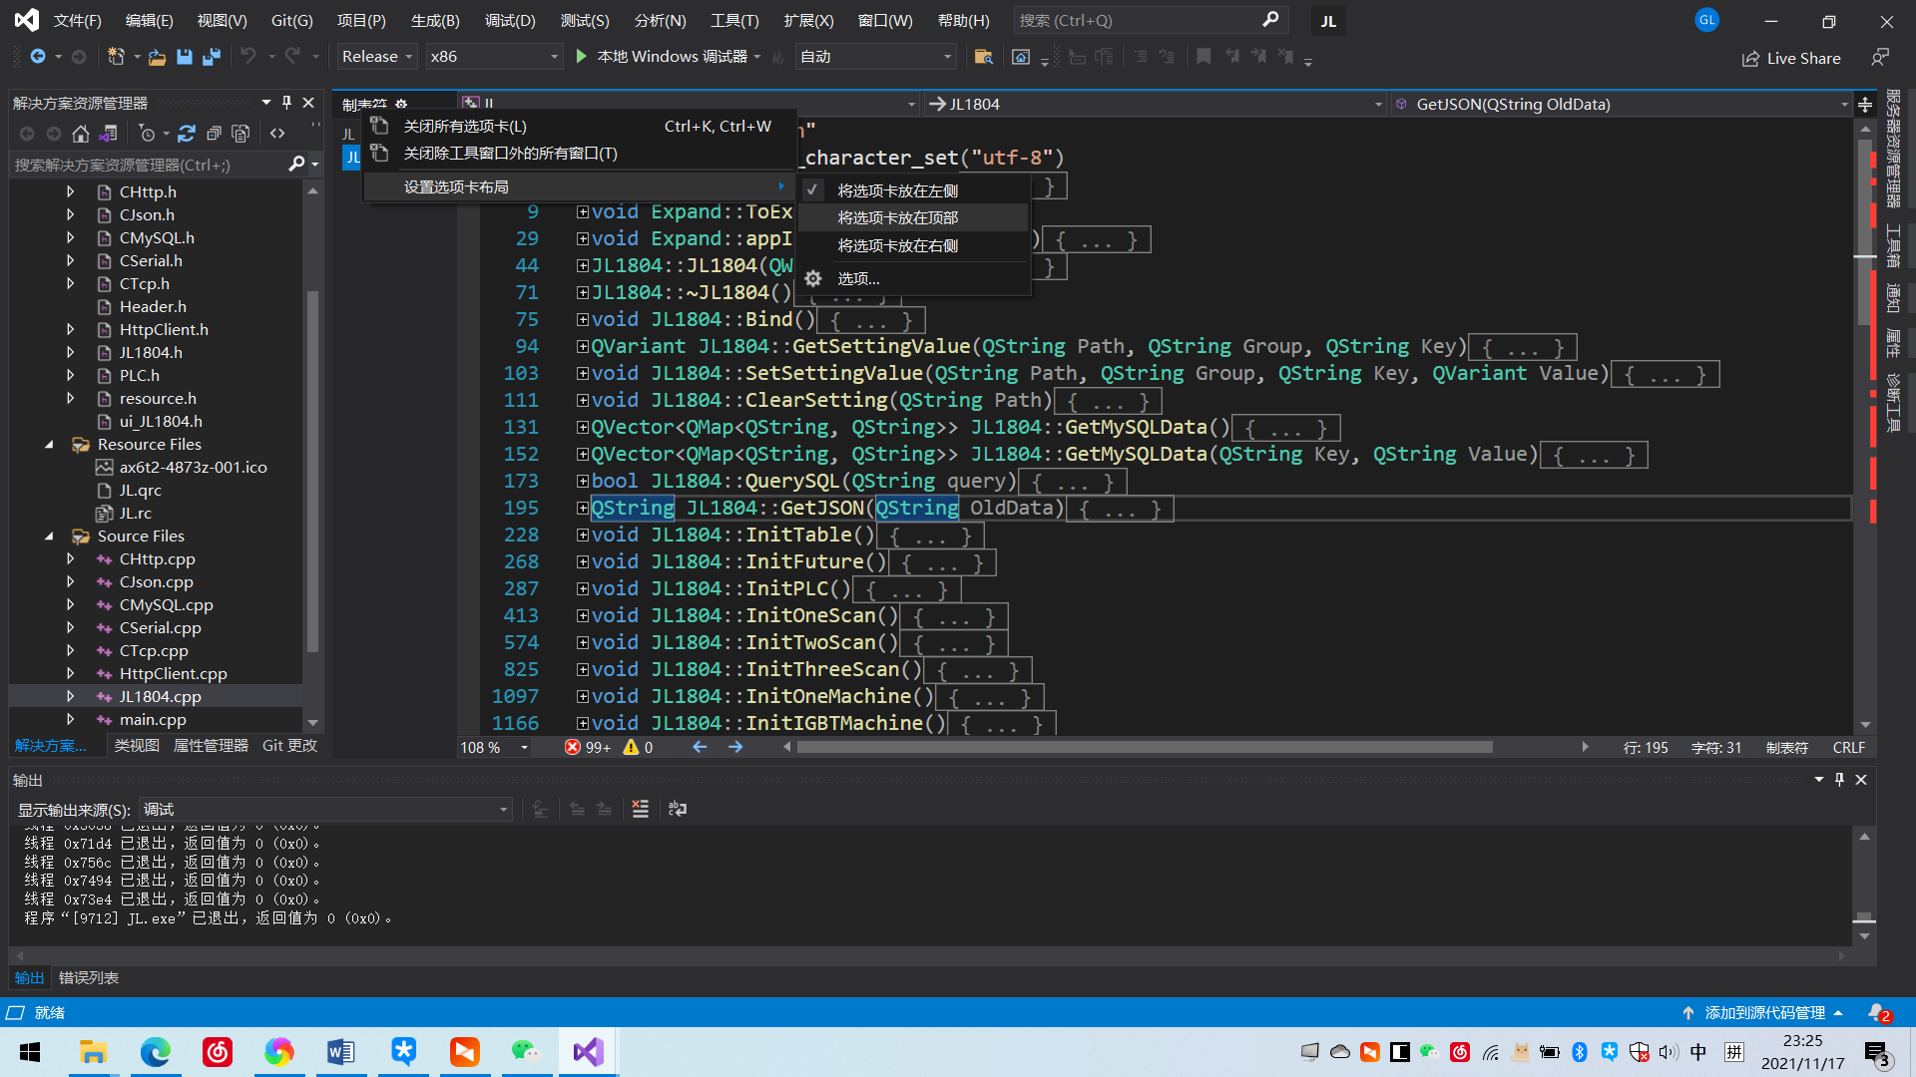Drag the zoom level slider at 108%
Image resolution: width=1916 pixels, height=1077 pixels.
pos(496,748)
